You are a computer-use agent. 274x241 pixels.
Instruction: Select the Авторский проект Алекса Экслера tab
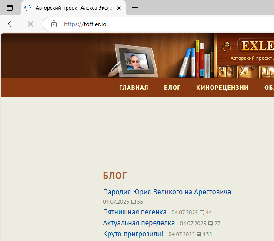70,8
